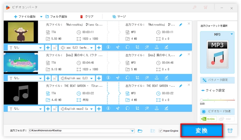Open subtitle edit tool for Matryoshka row
This screenshot has width=241, height=140.
tap(166, 47)
